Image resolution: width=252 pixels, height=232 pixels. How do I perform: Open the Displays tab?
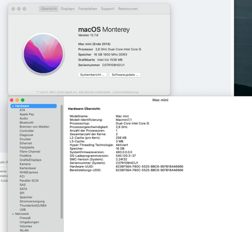(68, 9)
